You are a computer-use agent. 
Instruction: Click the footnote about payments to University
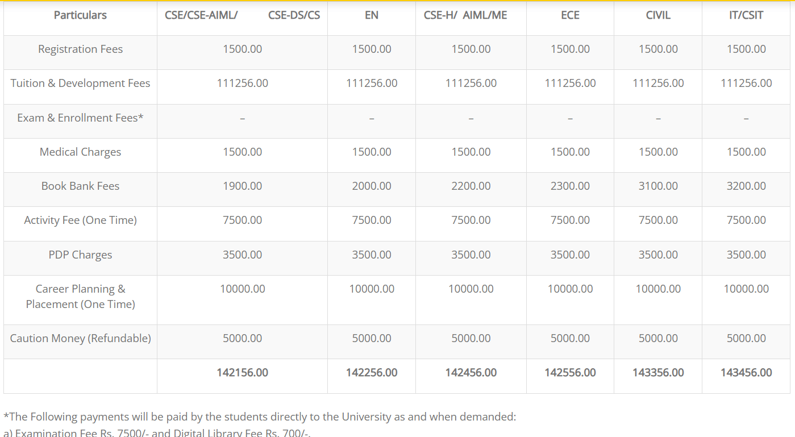click(260, 417)
